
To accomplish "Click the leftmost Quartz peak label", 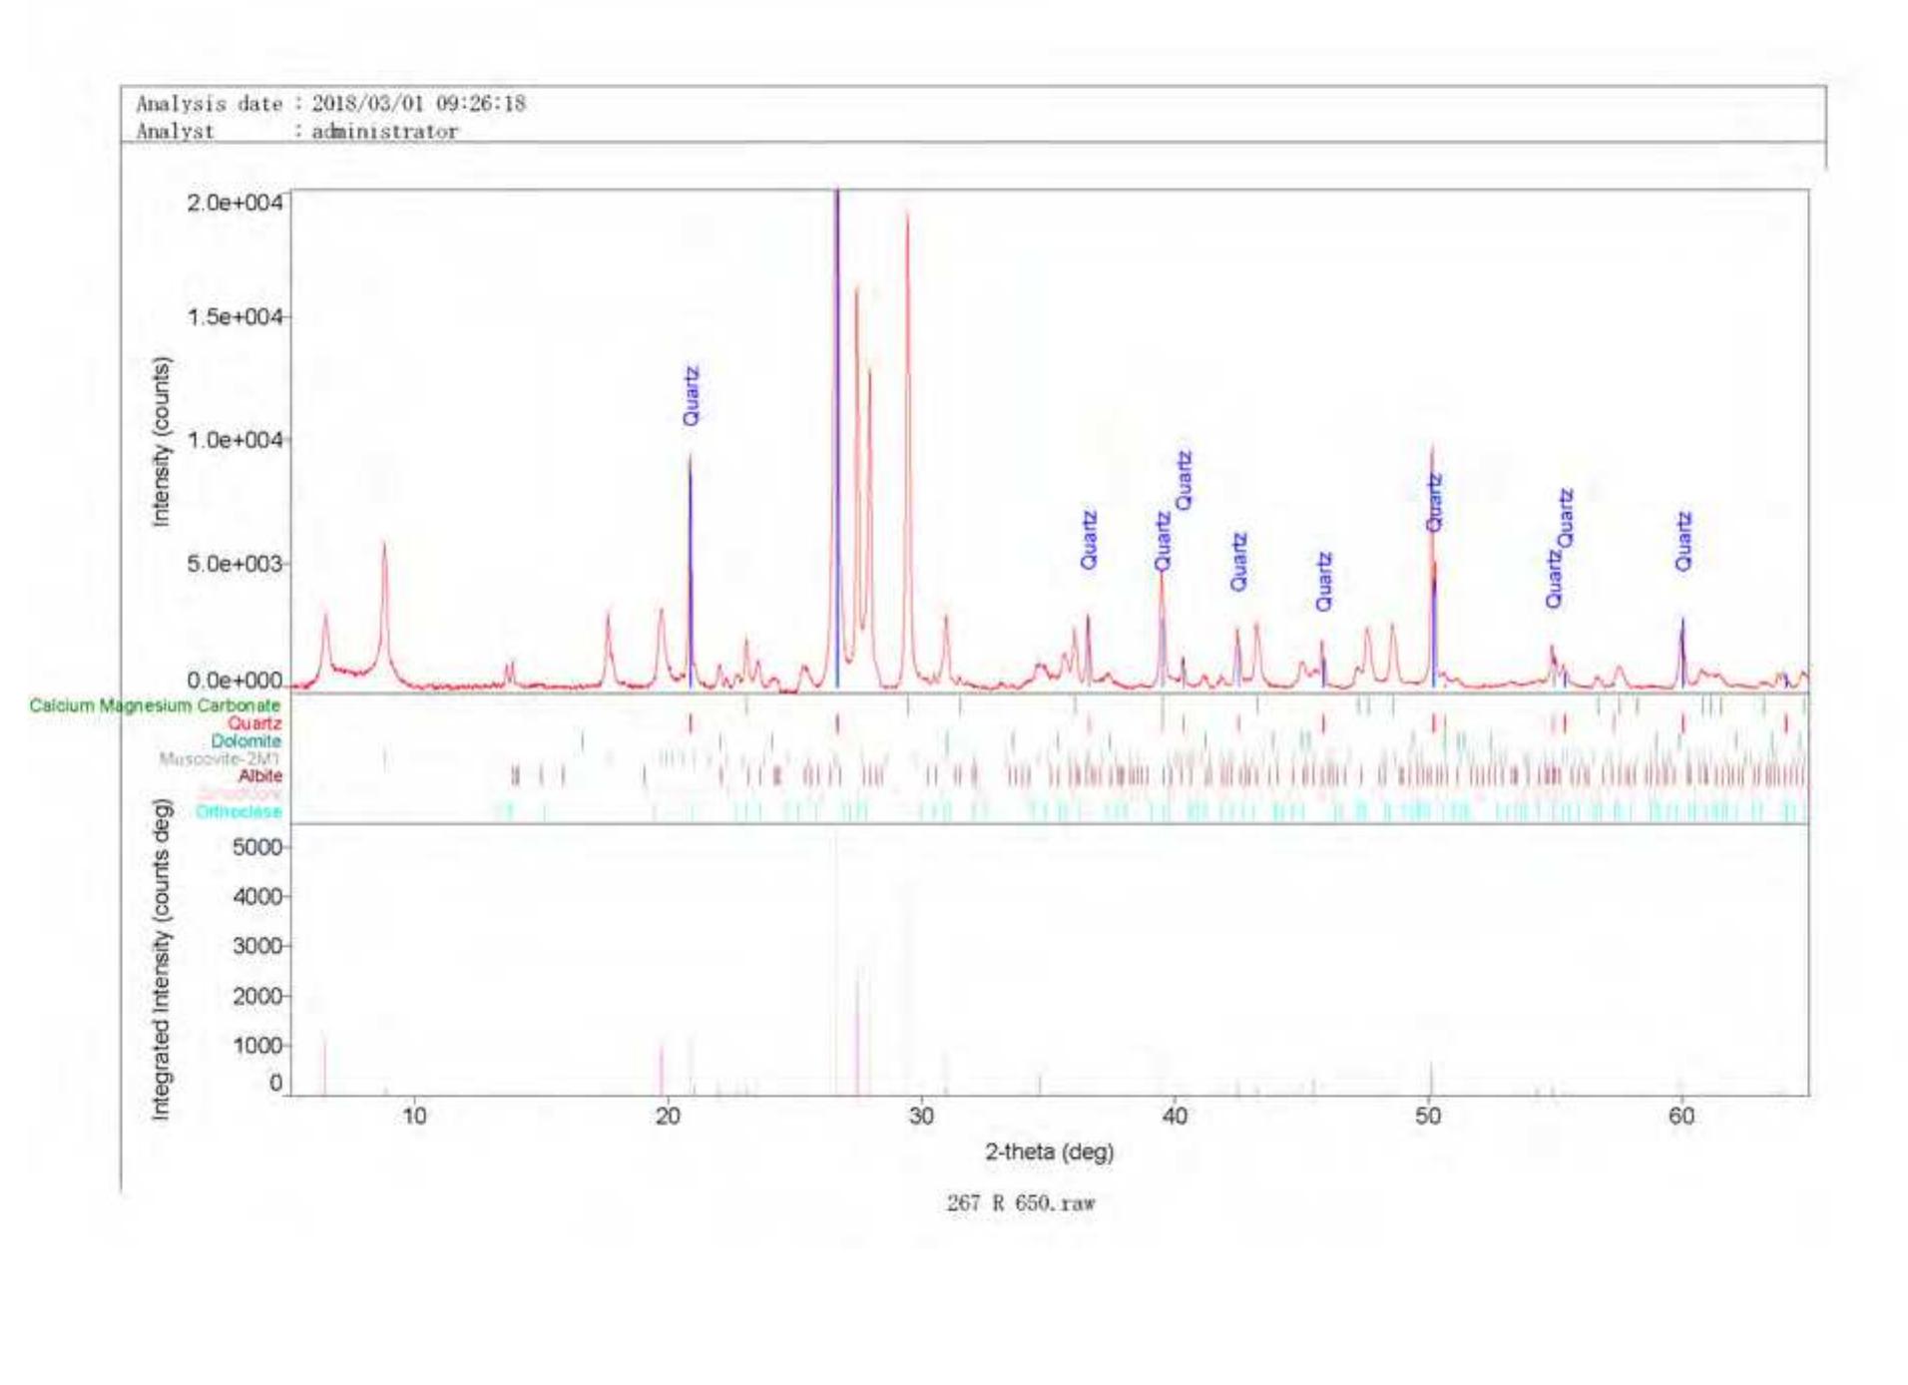I will coord(692,396).
